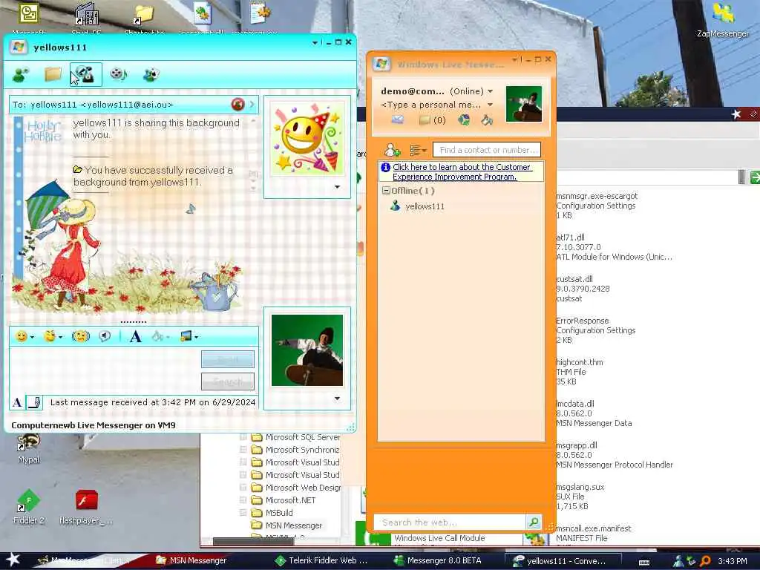Open the e-mail inbox envelope icon
The height and width of the screenshot is (570, 760).
[398, 119]
